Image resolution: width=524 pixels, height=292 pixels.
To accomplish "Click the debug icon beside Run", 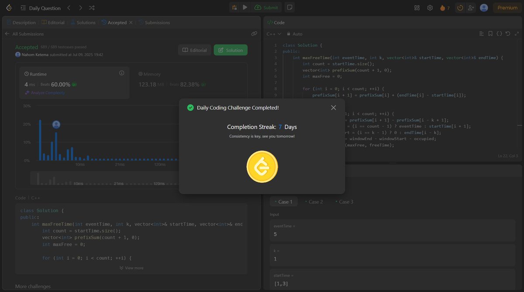I will coord(234,7).
